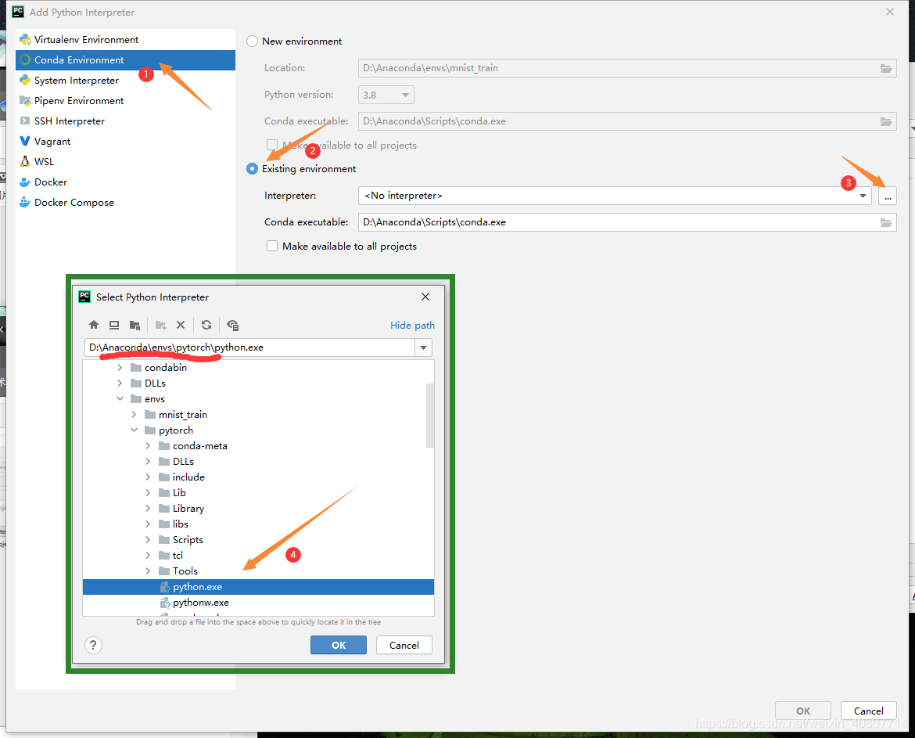Expand the mnist_train folder

pos(134,415)
